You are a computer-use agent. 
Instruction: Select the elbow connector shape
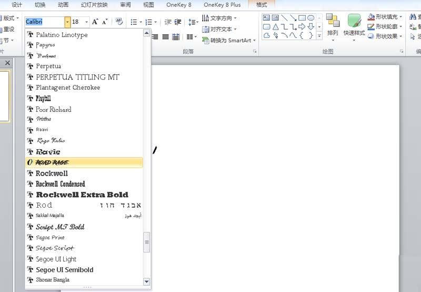(284, 27)
